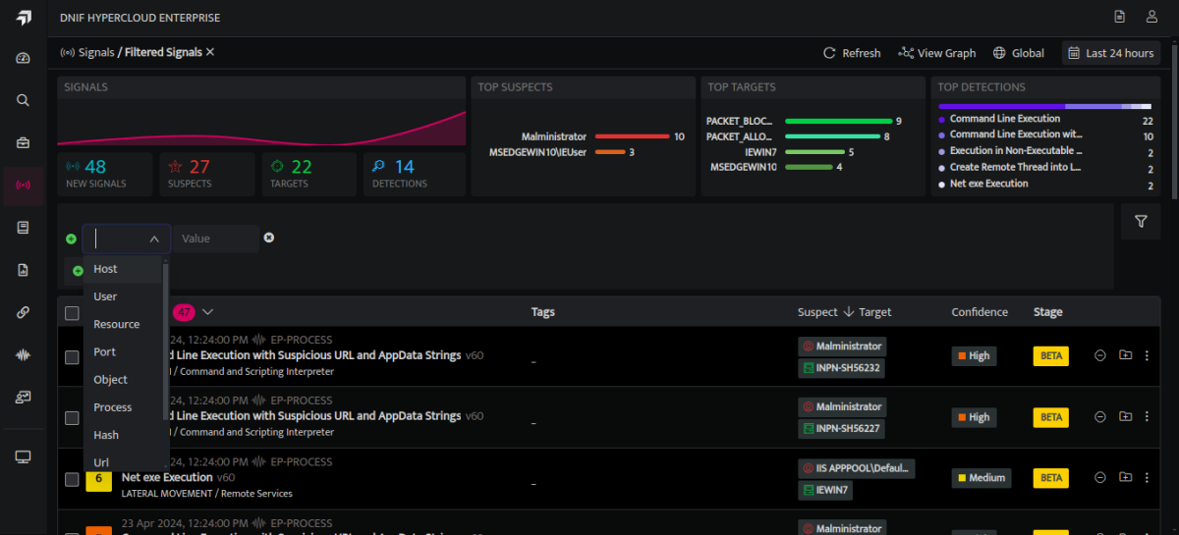Open three-dot menu for IEWIN7 row

click(1147, 477)
